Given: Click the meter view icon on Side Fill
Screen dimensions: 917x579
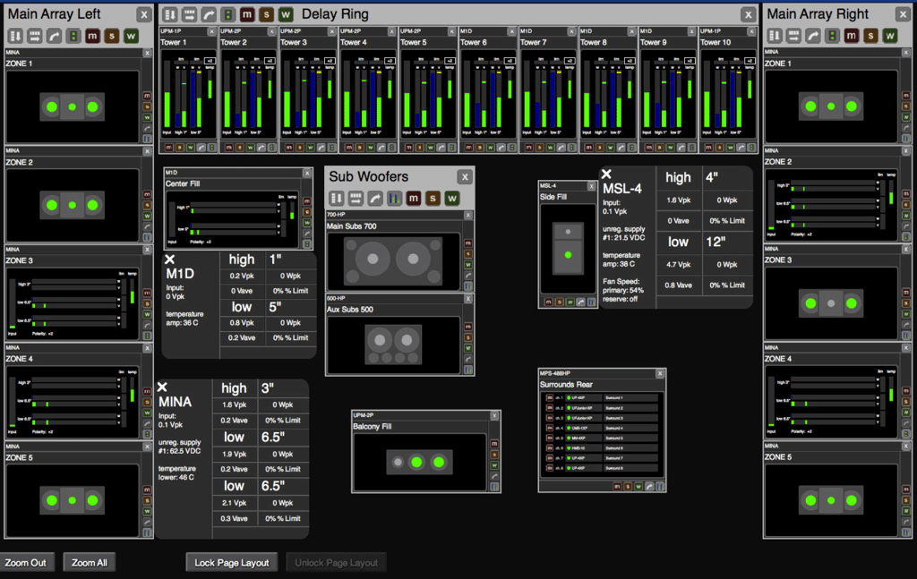Looking at the screenshot, I should tap(590, 302).
